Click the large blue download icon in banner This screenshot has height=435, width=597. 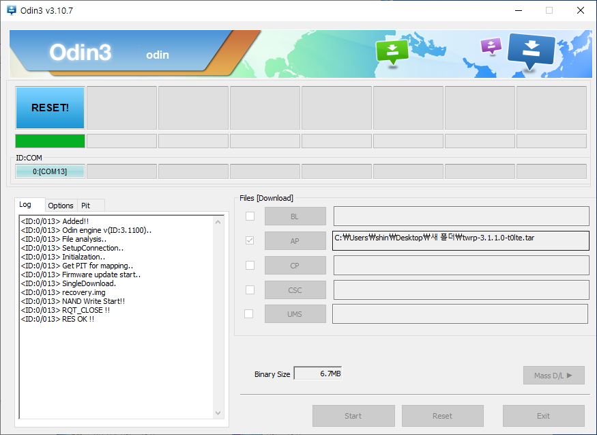tap(531, 51)
